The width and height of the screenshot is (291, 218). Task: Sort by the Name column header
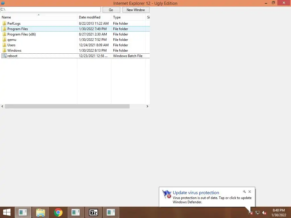coord(39,17)
